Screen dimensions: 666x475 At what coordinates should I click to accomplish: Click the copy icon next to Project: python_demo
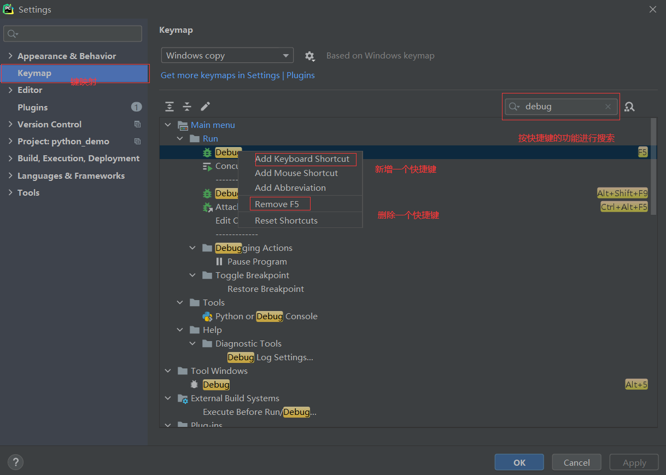tap(137, 141)
